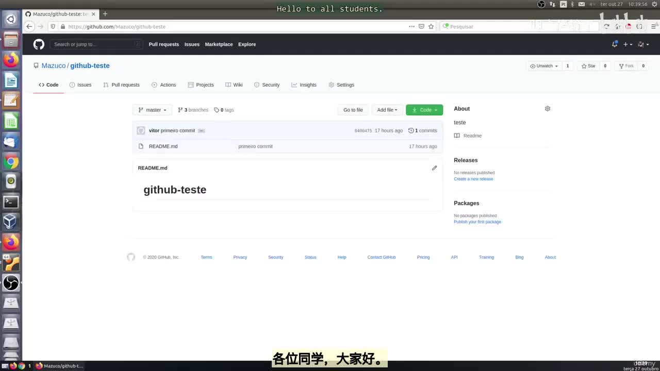This screenshot has height=371, width=660.
Task: Focus the GitHub search box
Action: [96, 44]
